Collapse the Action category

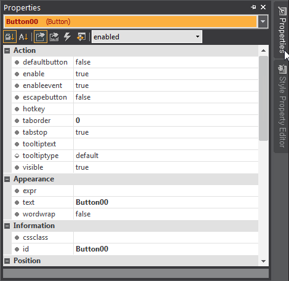click(x=7, y=50)
